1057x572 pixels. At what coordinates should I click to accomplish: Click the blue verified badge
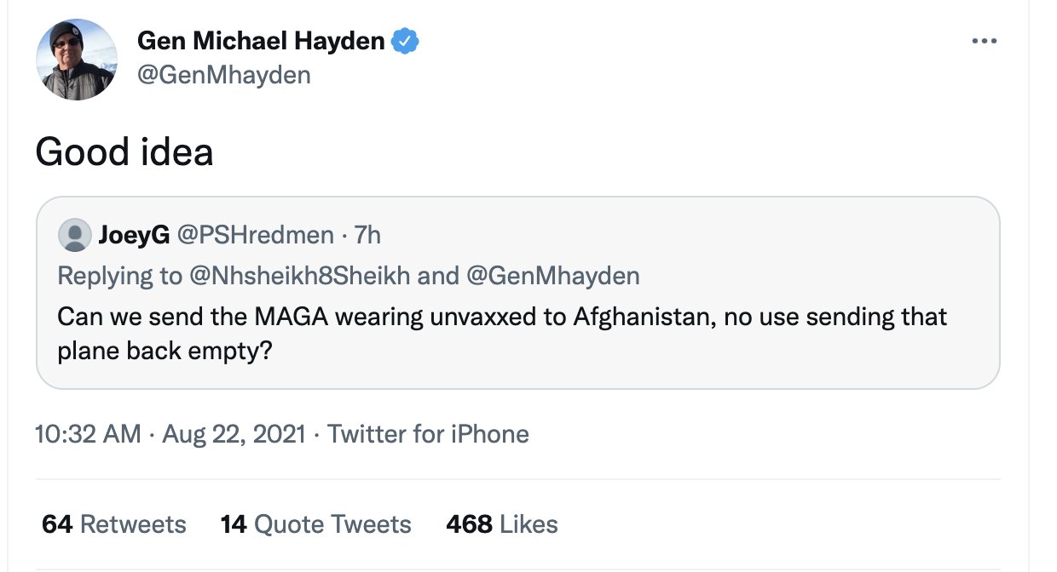405,41
